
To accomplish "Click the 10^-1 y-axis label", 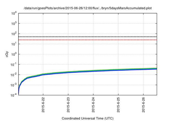I will pyautogui.click(x=14, y=64).
